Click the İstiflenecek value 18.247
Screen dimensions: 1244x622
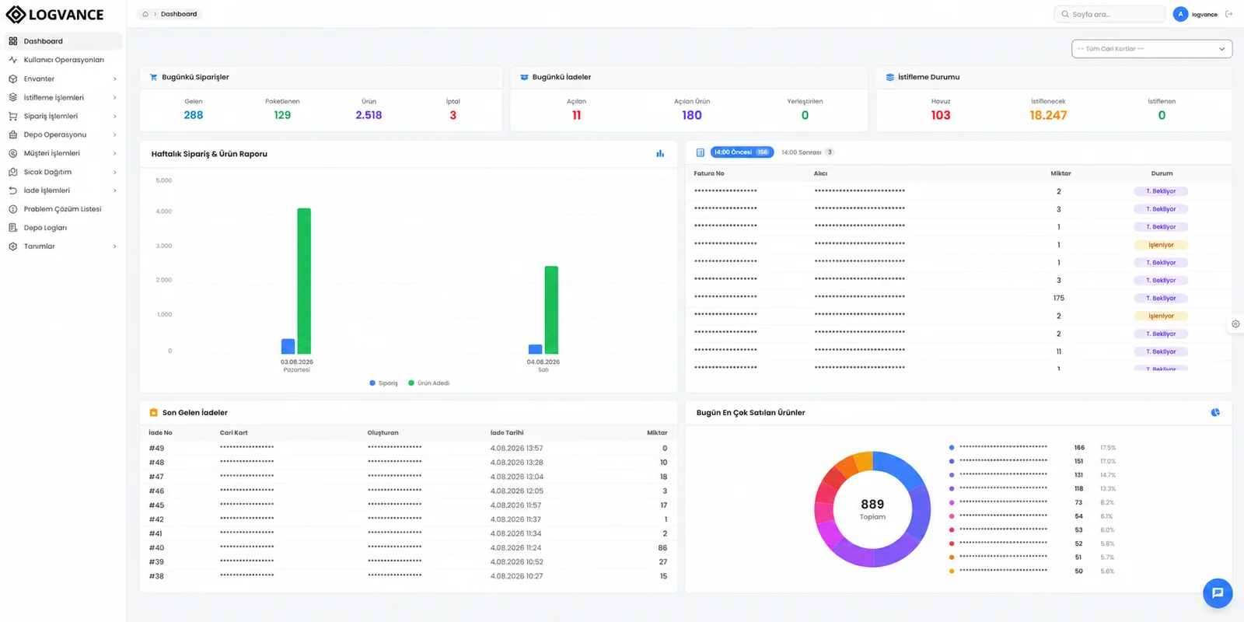(x=1048, y=115)
